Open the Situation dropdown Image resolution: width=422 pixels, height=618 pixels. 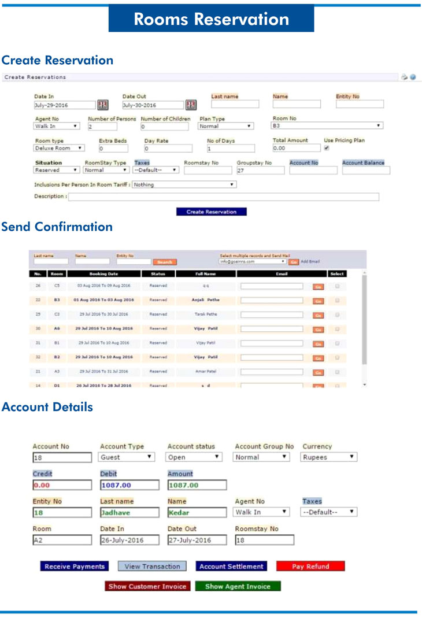click(57, 170)
